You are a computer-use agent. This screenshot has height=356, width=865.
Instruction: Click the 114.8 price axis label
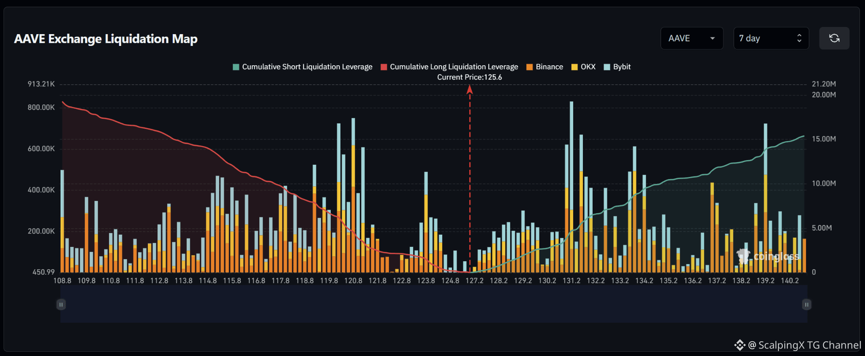point(208,281)
